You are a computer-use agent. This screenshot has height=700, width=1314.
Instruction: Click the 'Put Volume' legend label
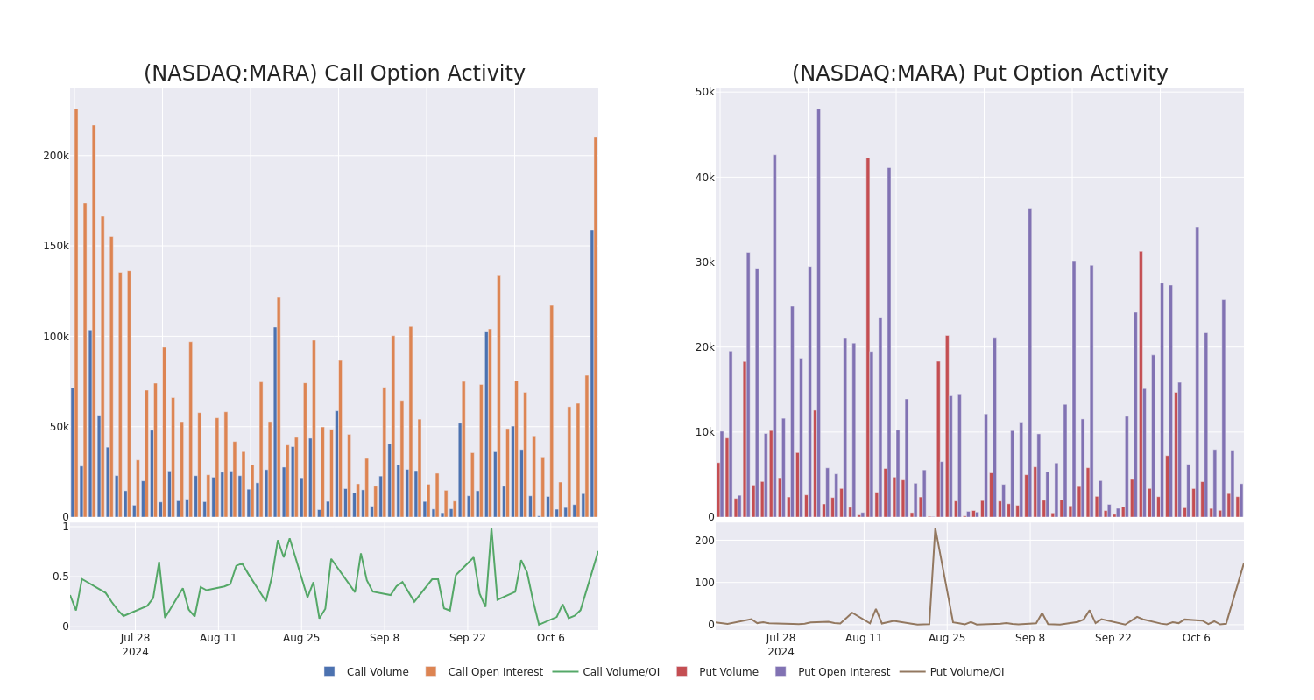coord(729,672)
